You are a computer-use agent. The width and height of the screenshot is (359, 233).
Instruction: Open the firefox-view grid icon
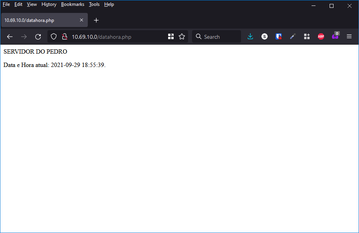(x=170, y=36)
